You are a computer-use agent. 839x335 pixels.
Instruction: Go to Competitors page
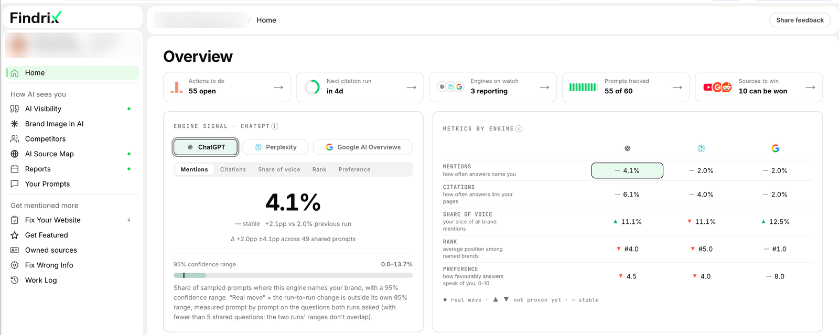(73, 139)
